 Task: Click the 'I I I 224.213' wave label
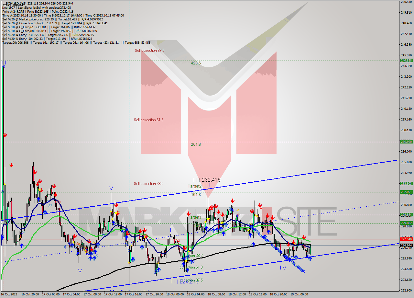[185, 282]
